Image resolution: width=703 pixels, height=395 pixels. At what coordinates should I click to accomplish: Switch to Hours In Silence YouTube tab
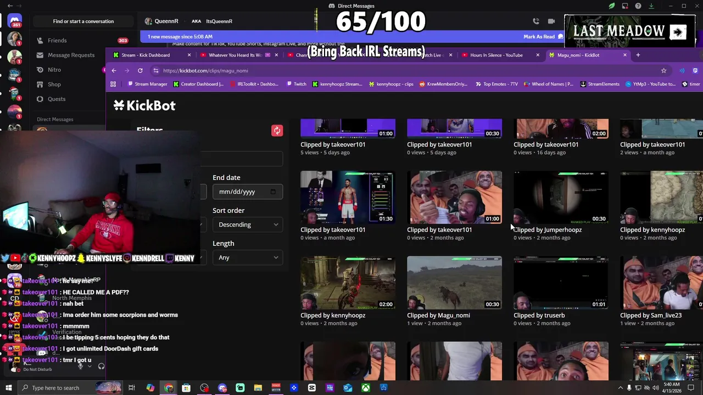pos(496,55)
